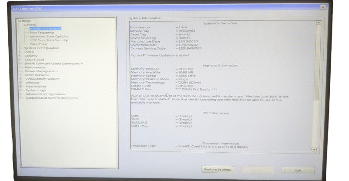349x181 pixels.
Task: Expand the Maintenance plus icon
Action: click(x=21, y=87)
